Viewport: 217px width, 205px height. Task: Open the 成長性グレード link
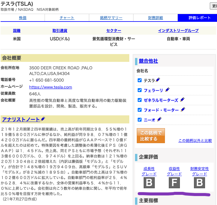(149, 171)
